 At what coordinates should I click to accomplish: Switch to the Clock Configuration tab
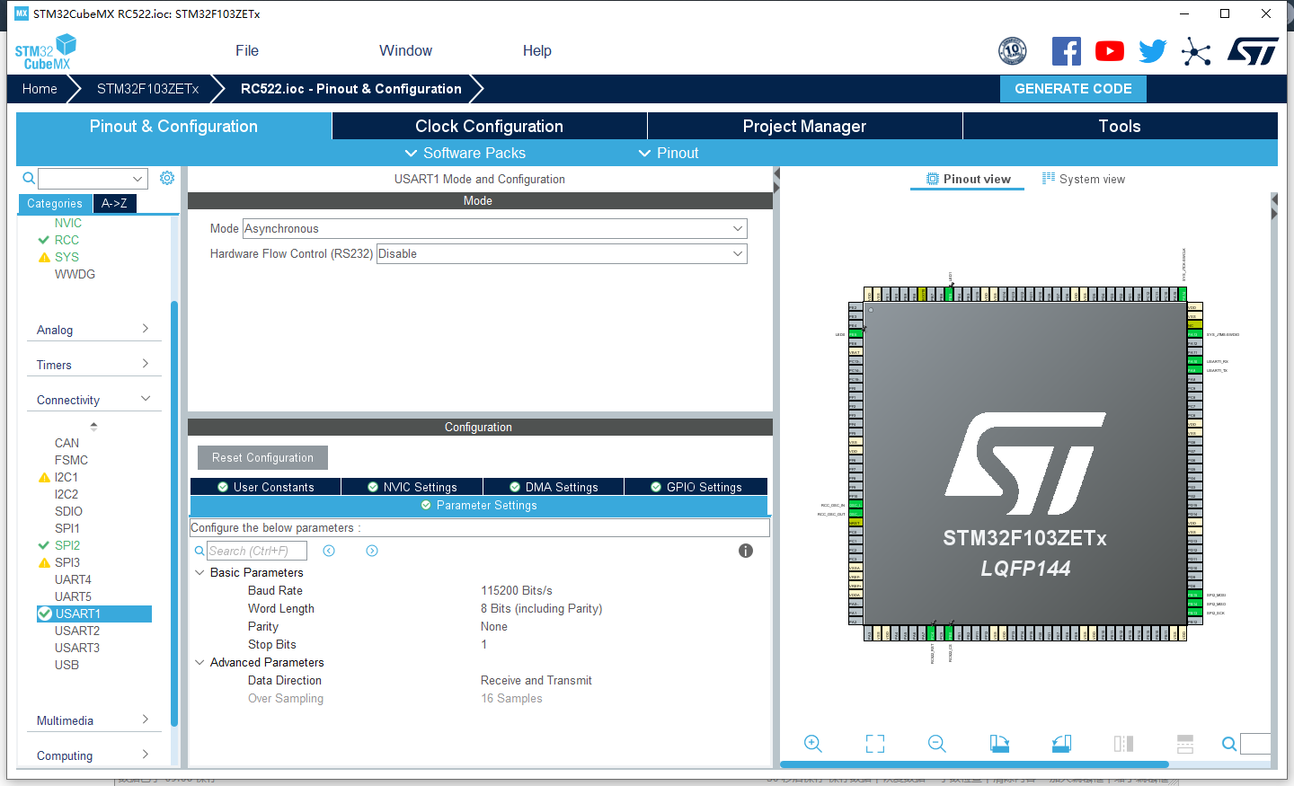tap(490, 126)
